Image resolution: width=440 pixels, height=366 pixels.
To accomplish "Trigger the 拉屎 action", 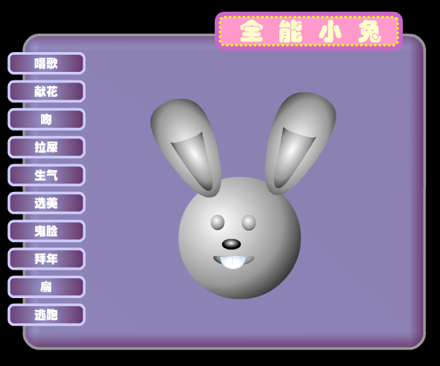I will (x=46, y=147).
